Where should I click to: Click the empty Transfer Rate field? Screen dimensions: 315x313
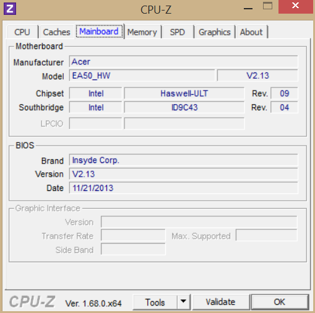pyautogui.click(x=133, y=235)
